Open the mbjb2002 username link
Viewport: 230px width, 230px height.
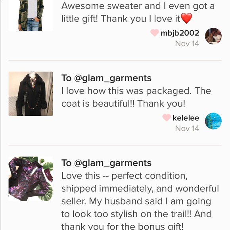[180, 33]
